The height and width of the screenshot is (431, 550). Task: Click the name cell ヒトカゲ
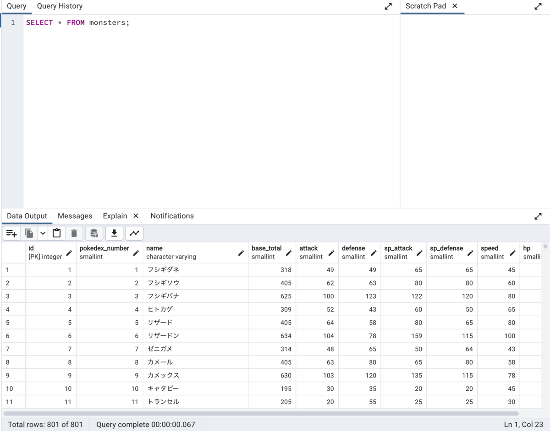(195, 309)
